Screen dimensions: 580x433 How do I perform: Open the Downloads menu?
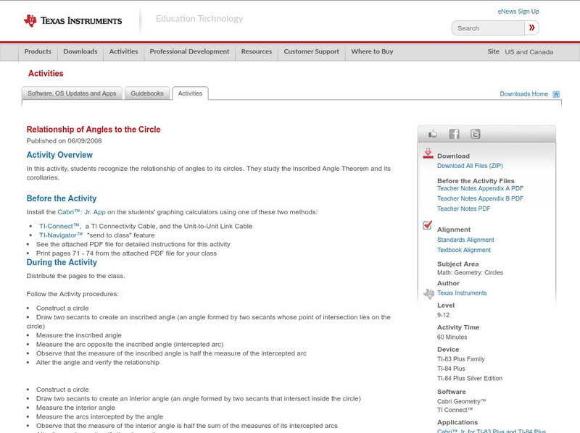[80, 51]
